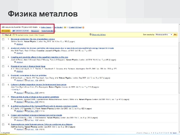Viewport: 180px width, 135px height.
Task: Click the PDF icon for Wave-particle duality result
Action: click(x=26, y=102)
